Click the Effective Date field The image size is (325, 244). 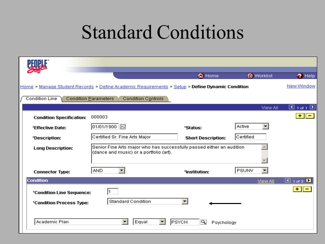[105, 126]
